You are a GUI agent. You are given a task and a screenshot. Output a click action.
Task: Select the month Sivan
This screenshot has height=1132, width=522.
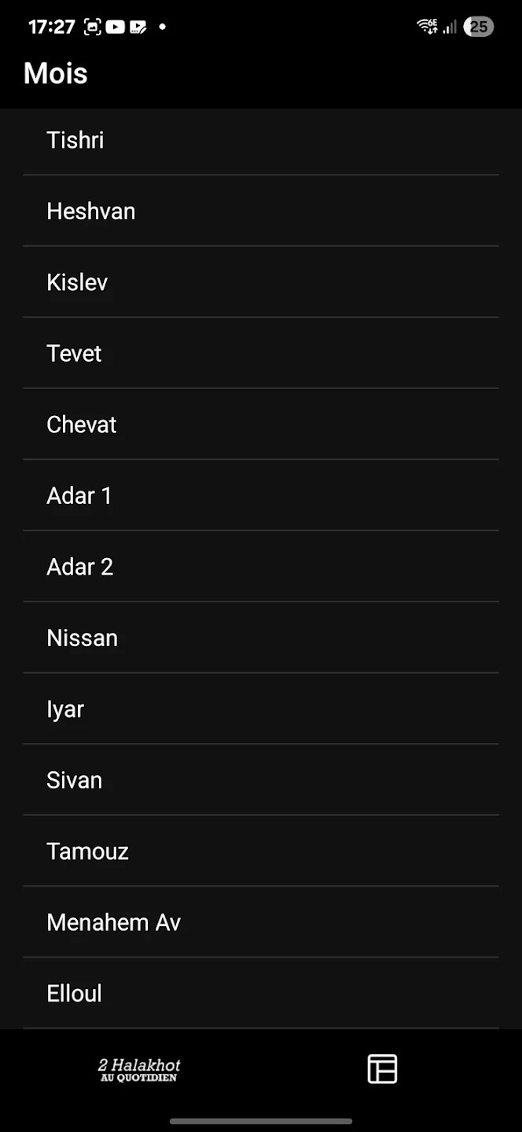tap(261, 781)
